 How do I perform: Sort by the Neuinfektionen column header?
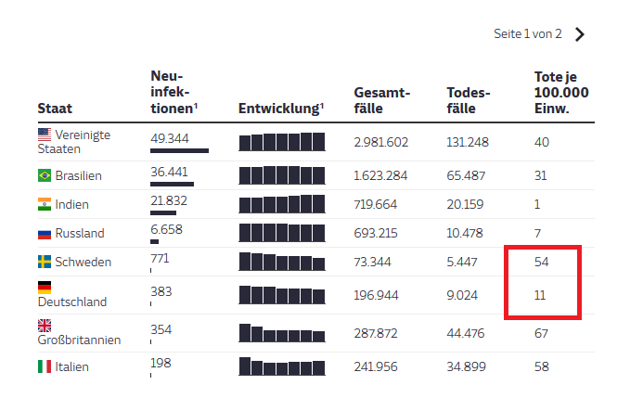coord(174,92)
